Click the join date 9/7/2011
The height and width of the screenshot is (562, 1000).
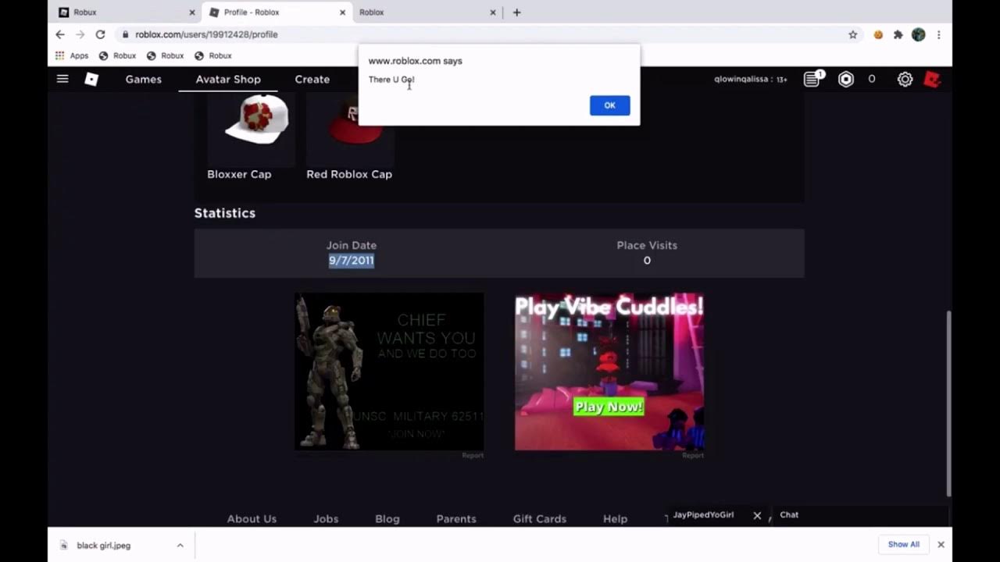[x=352, y=261]
